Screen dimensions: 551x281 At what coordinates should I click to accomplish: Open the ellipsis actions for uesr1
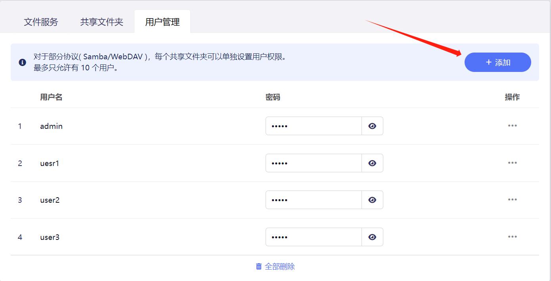pos(512,162)
